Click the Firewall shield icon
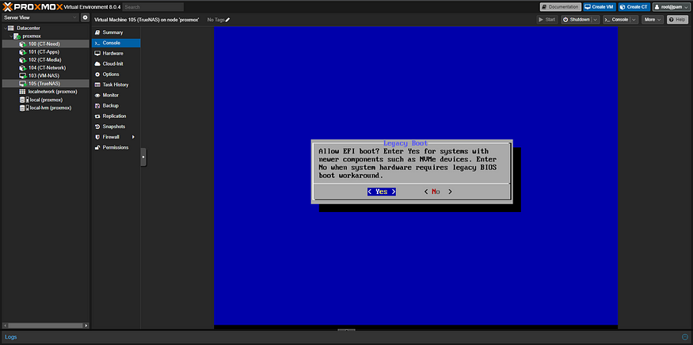This screenshot has height=345, width=693. coord(97,138)
